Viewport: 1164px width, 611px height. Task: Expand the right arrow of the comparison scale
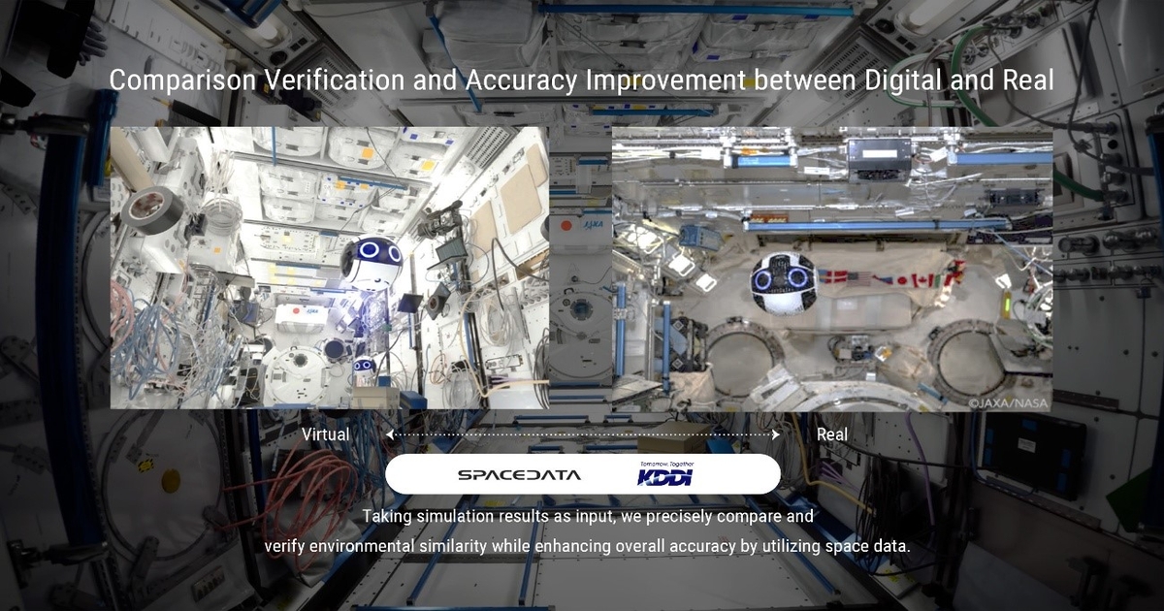point(774,434)
